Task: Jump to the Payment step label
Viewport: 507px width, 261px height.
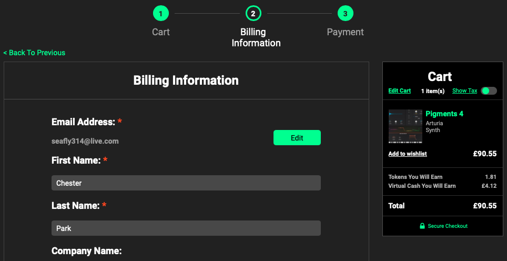Action: (x=346, y=32)
